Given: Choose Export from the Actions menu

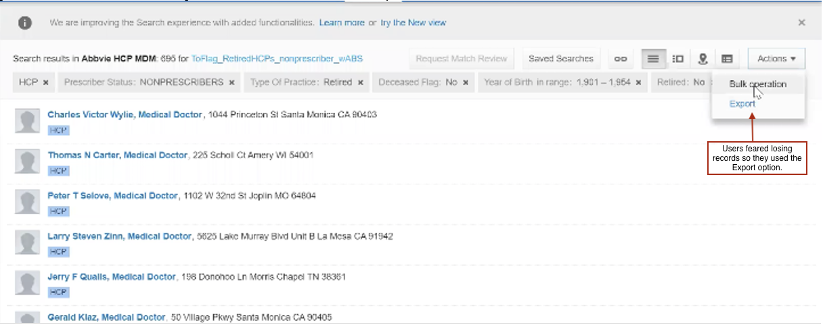Looking at the screenshot, I should pos(742,104).
